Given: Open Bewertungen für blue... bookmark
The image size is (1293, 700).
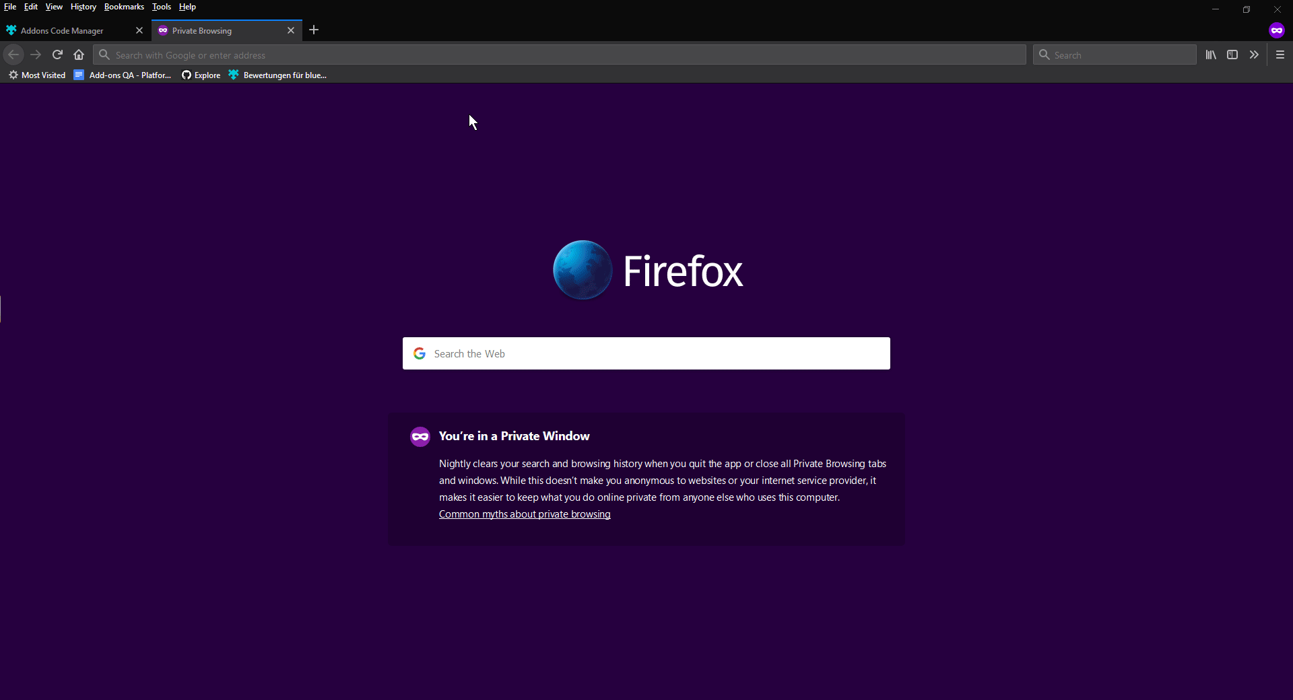Looking at the screenshot, I should coord(277,75).
